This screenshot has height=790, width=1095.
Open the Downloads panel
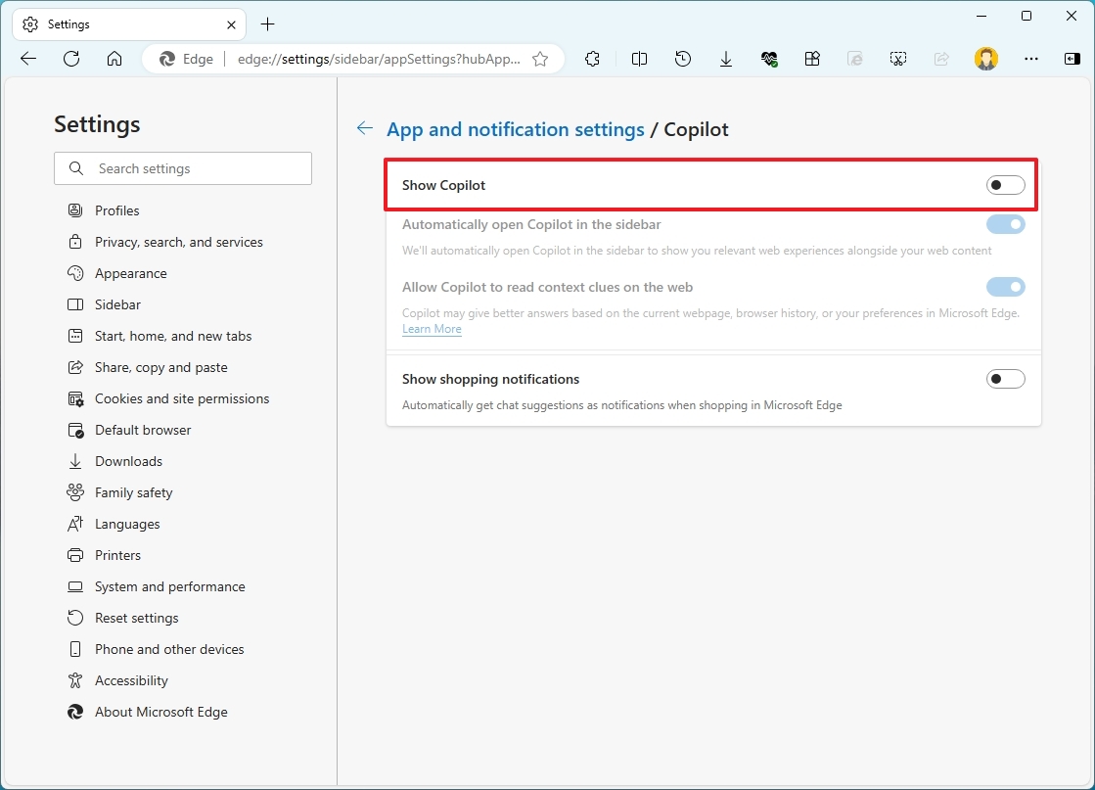(x=725, y=59)
